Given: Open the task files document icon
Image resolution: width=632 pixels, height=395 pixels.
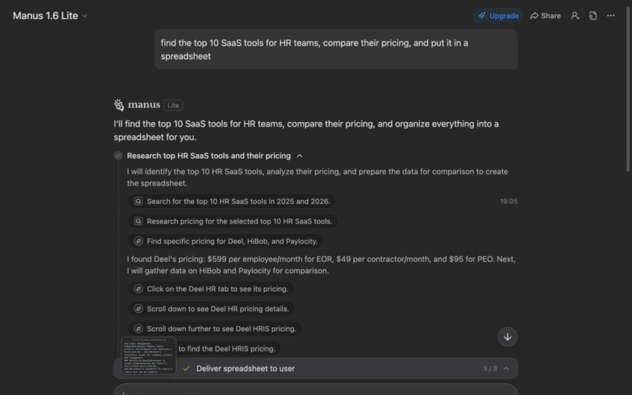Looking at the screenshot, I should 592,15.
